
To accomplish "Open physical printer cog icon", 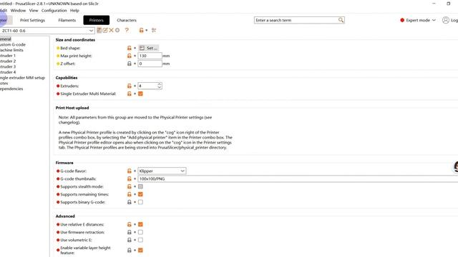I will tap(117, 30).
